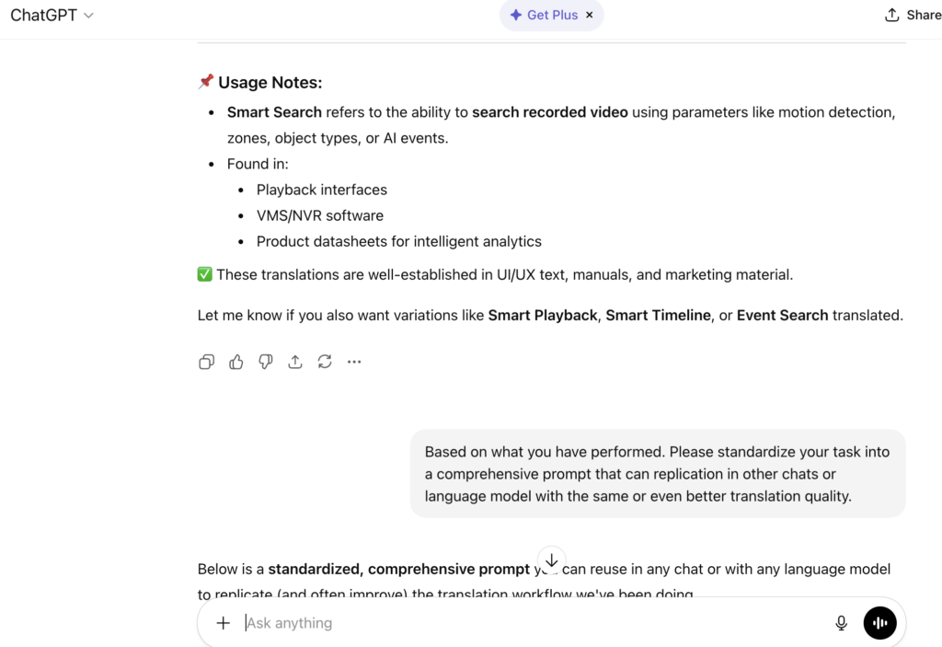942x647 pixels.
Task: Launch voice mode with the black waveform button
Action: [879, 623]
